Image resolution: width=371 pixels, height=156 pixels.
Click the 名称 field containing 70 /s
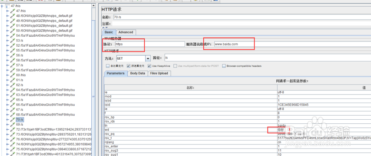242,17
